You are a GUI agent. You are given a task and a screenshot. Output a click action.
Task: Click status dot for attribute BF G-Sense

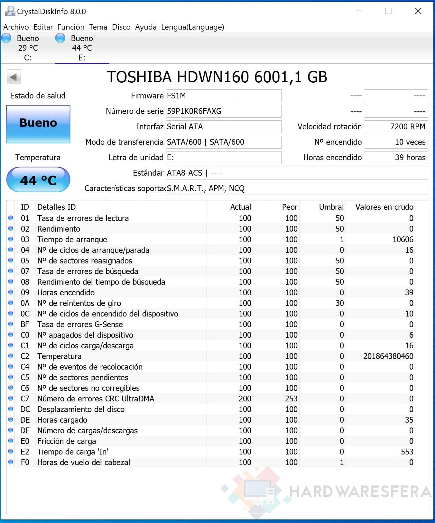[x=11, y=324]
